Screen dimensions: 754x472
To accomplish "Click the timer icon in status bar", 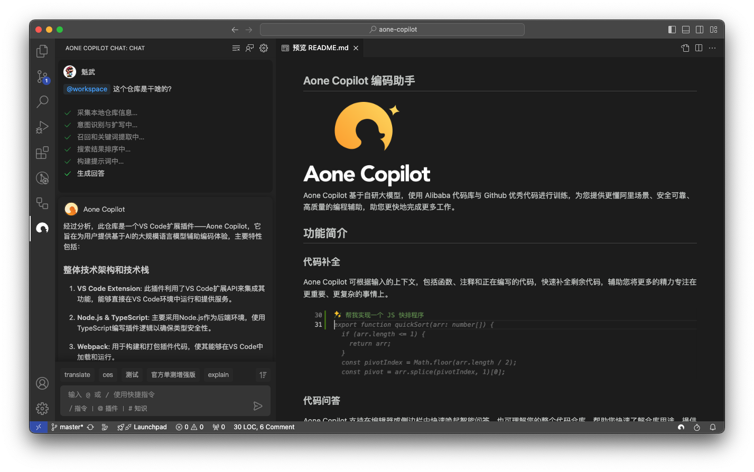I will pyautogui.click(x=697, y=427).
